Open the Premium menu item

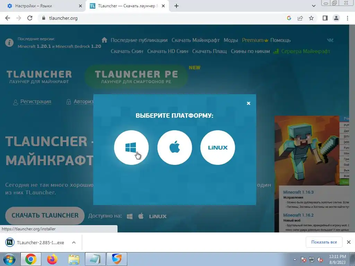point(255,40)
